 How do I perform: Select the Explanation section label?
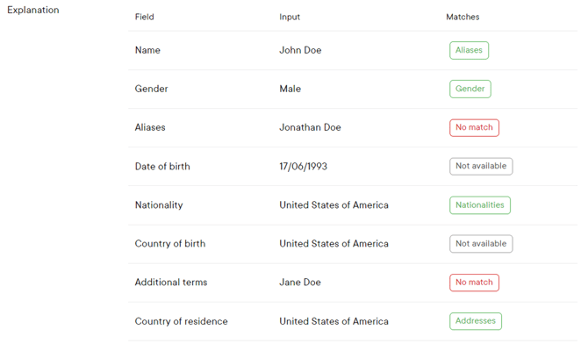pyautogui.click(x=33, y=11)
